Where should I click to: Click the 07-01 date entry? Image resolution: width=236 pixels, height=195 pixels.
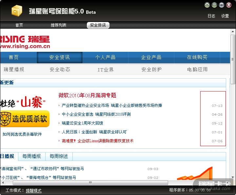[217, 132]
